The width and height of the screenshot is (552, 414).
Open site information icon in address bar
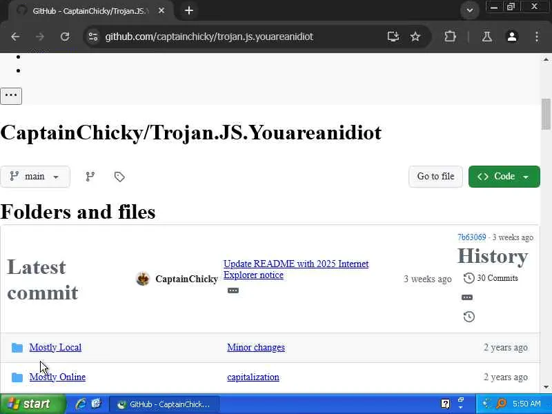click(93, 37)
